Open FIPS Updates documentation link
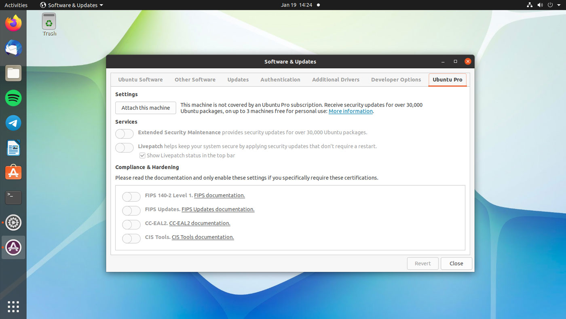Screen dimensions: 566x319 pyautogui.click(x=218, y=209)
